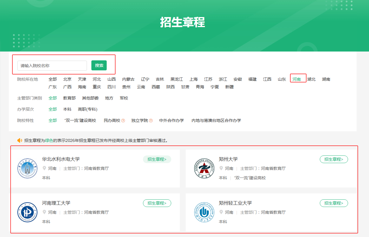Screen dimensions: 369x237
Task: Click the 郑州大学 logo
Action: (204, 168)
